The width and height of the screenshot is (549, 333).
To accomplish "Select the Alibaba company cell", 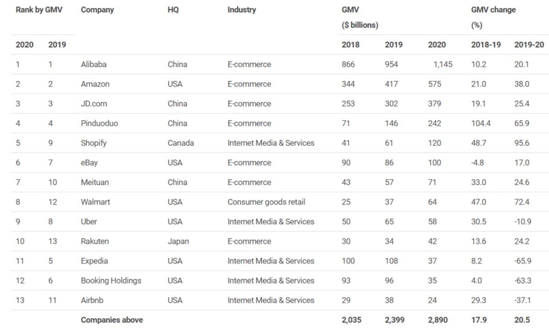I will click(94, 64).
